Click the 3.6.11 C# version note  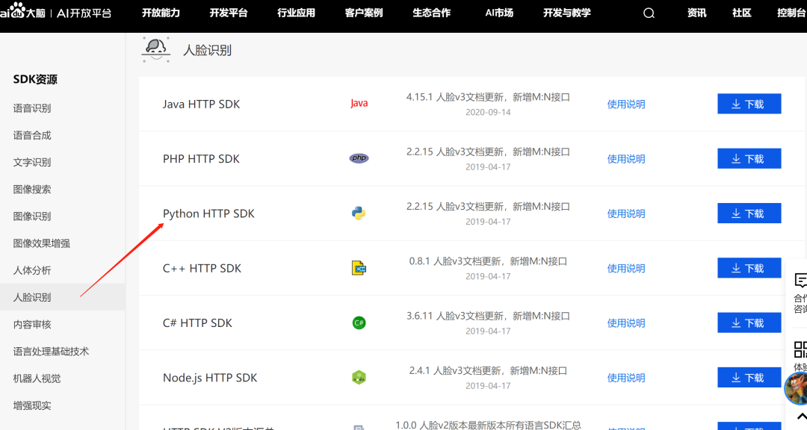click(x=488, y=316)
